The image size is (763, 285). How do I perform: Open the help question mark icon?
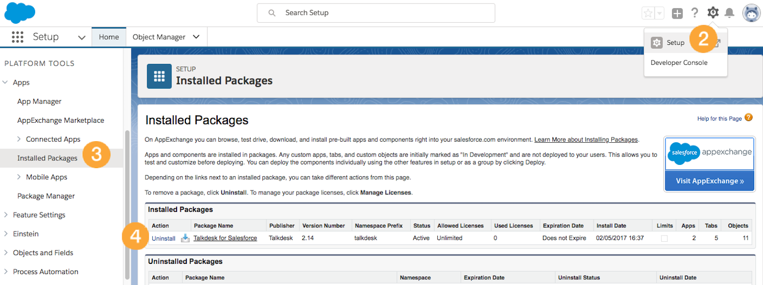pyautogui.click(x=695, y=13)
